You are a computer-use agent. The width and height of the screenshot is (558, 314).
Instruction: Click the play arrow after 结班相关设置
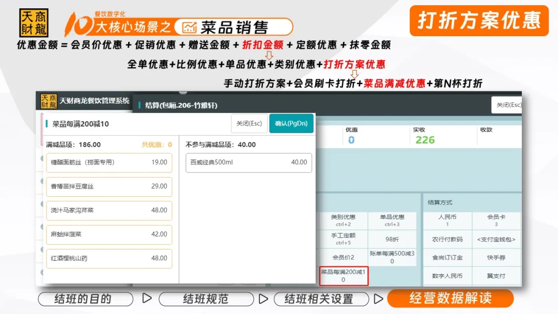point(378,299)
